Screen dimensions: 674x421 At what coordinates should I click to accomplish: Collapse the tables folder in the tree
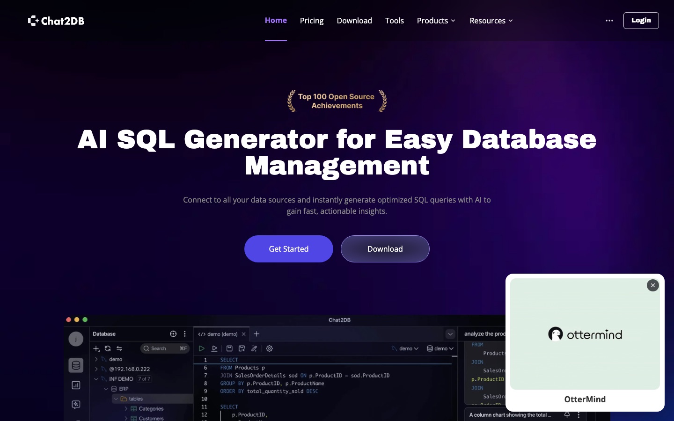point(116,399)
